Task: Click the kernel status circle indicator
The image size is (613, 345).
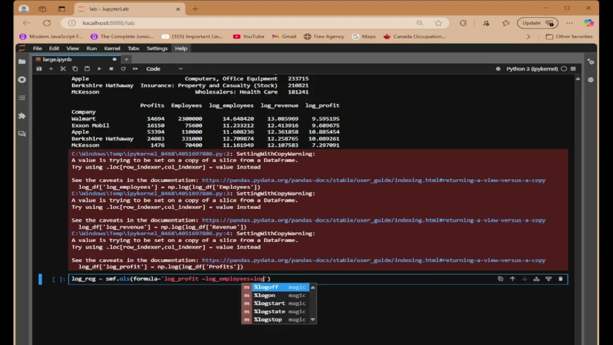Action: click(x=564, y=69)
